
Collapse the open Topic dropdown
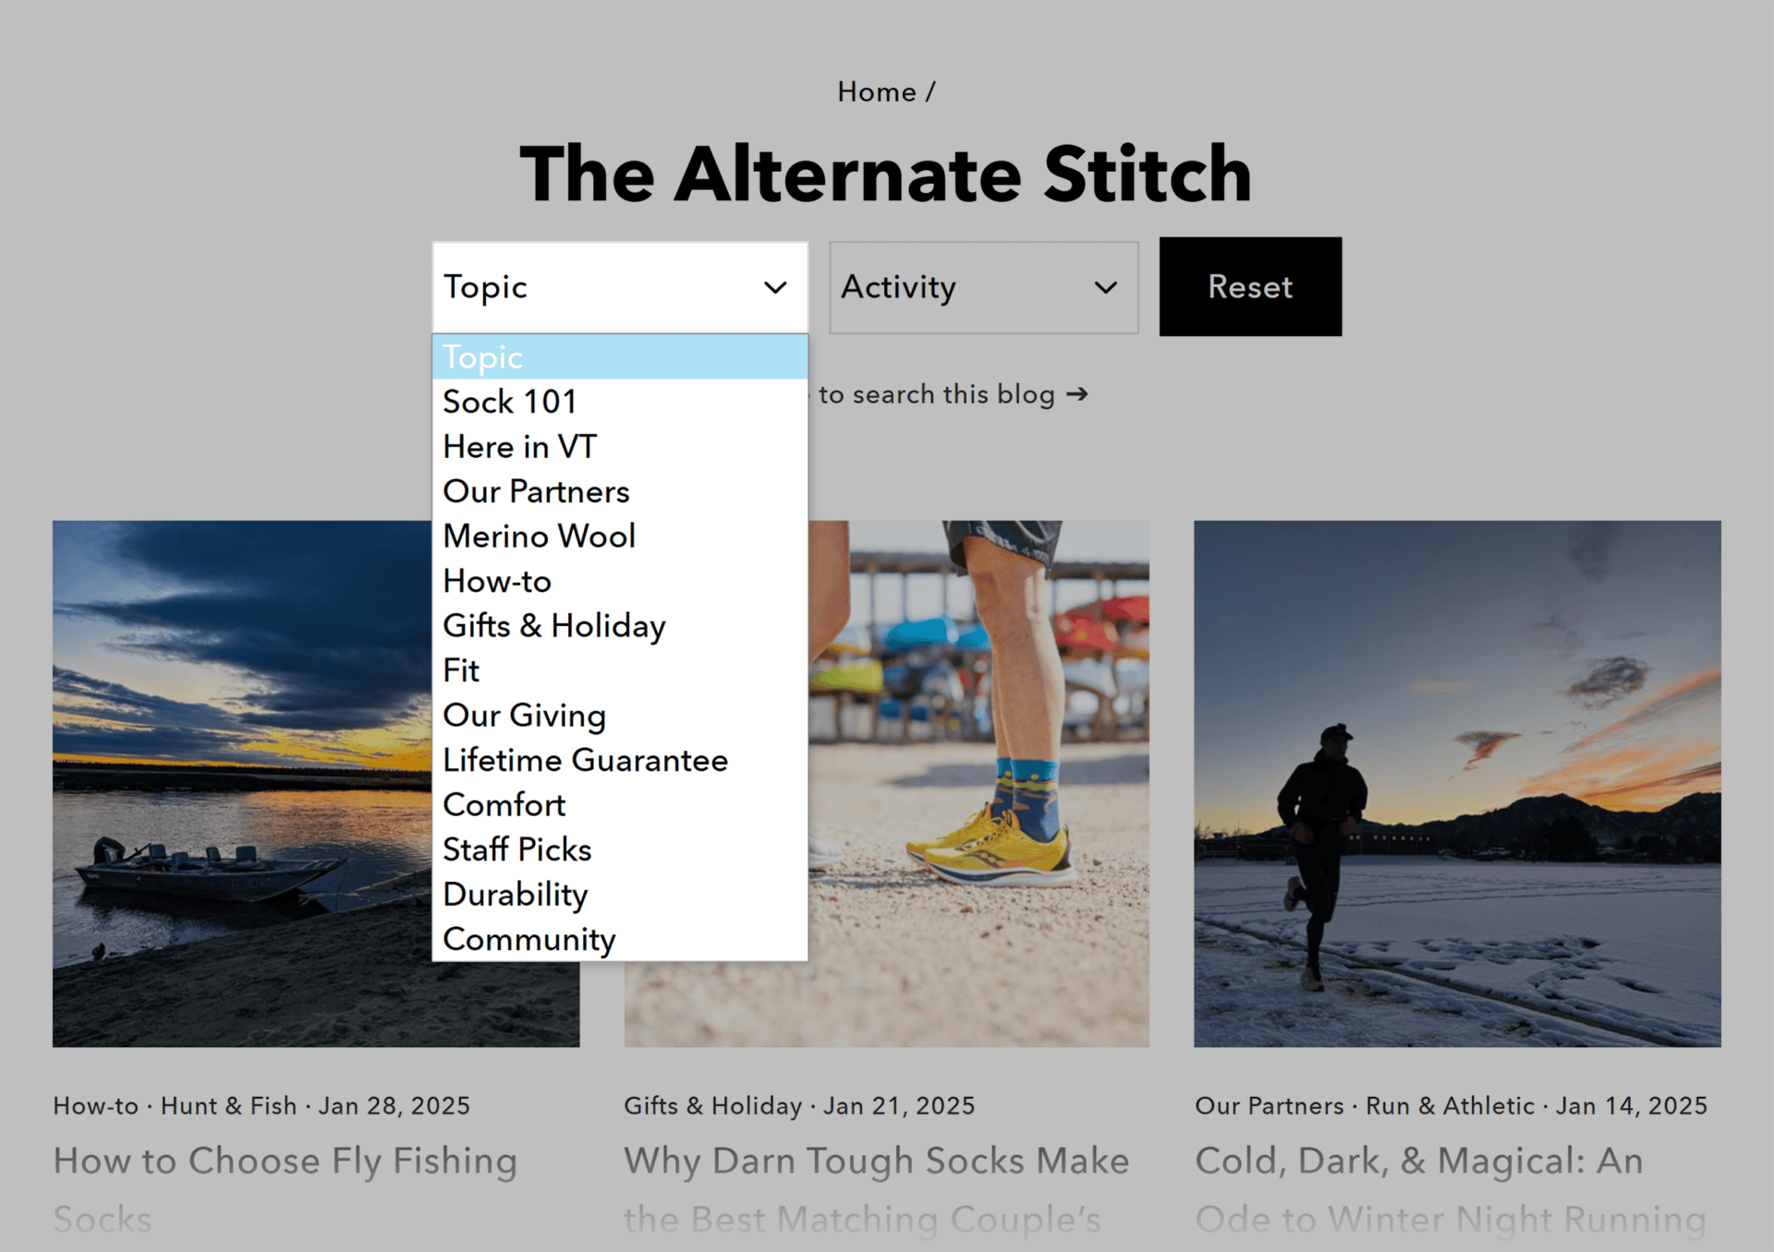pos(620,288)
